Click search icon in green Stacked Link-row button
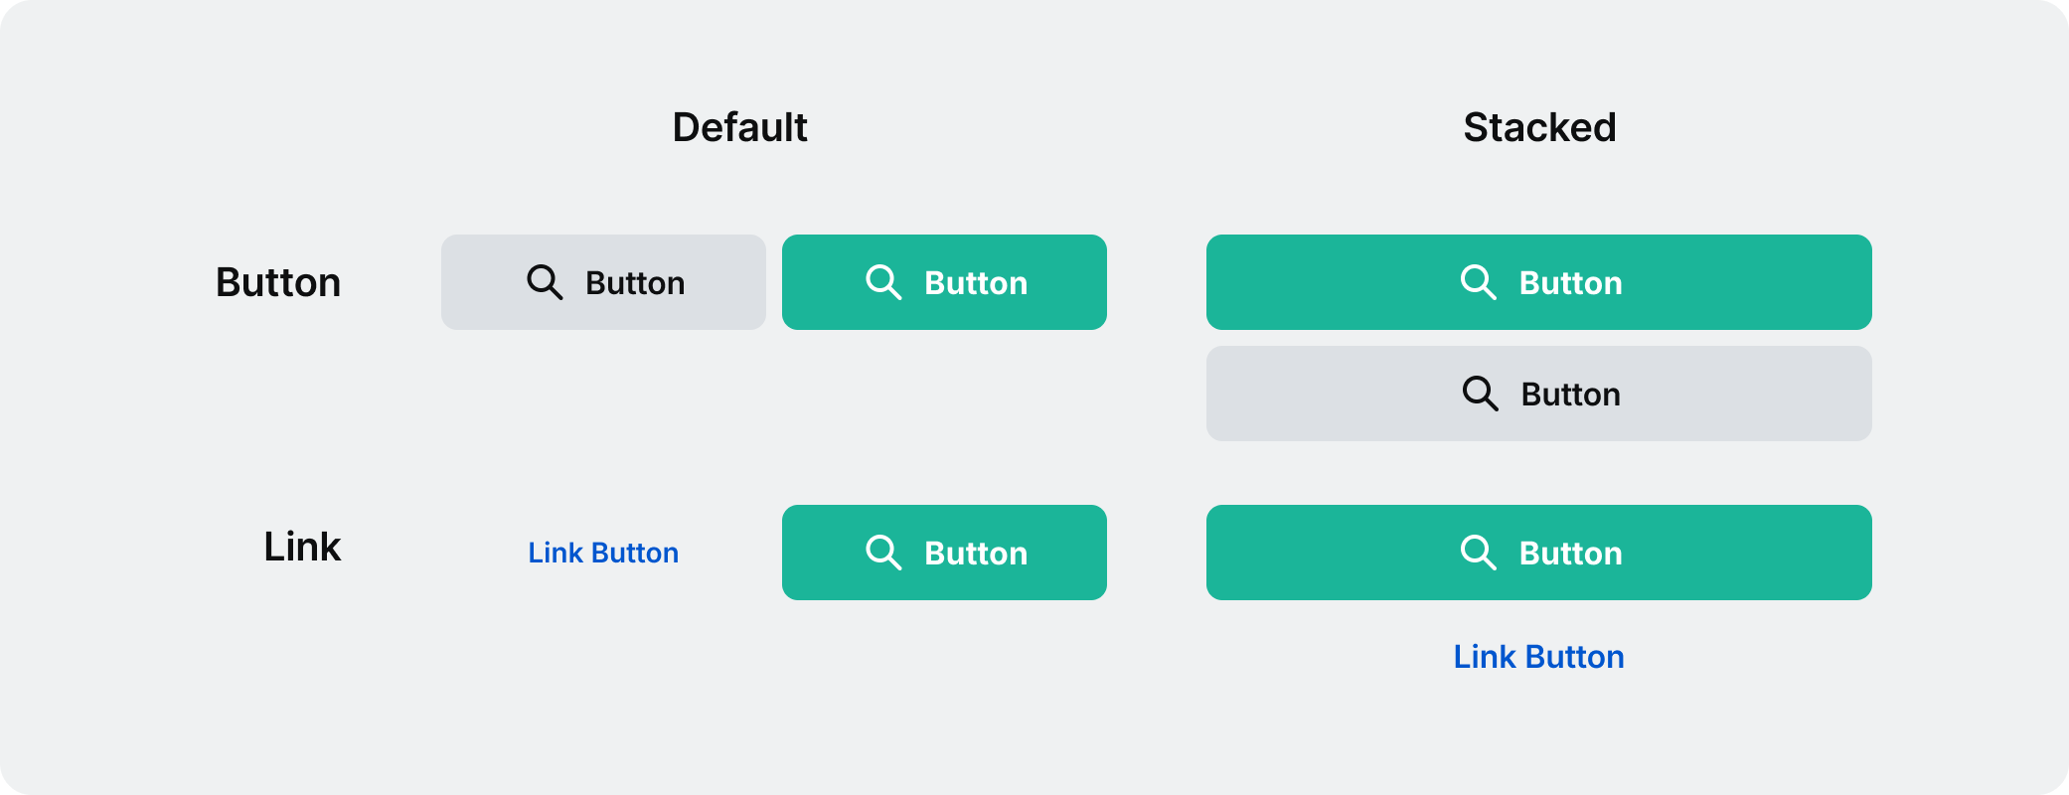The height and width of the screenshot is (795, 2069). tap(1479, 553)
